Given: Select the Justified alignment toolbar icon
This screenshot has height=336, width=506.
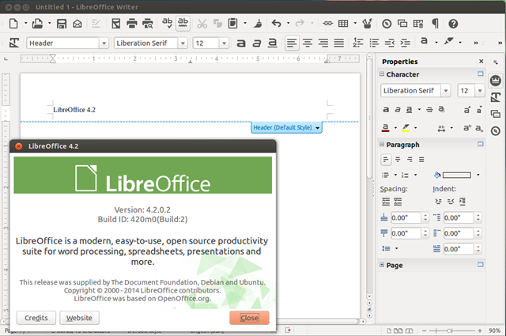Looking at the screenshot, I should [339, 43].
